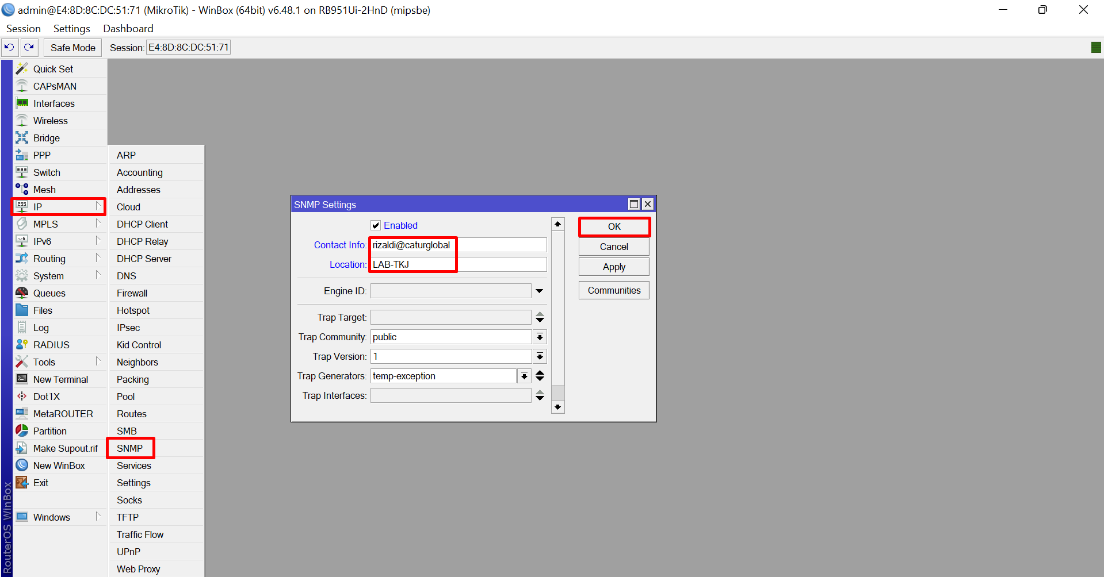Open the Dashboard menu

(128, 29)
